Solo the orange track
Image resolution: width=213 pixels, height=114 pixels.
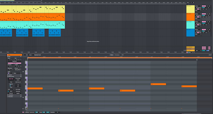[x=207, y=14]
